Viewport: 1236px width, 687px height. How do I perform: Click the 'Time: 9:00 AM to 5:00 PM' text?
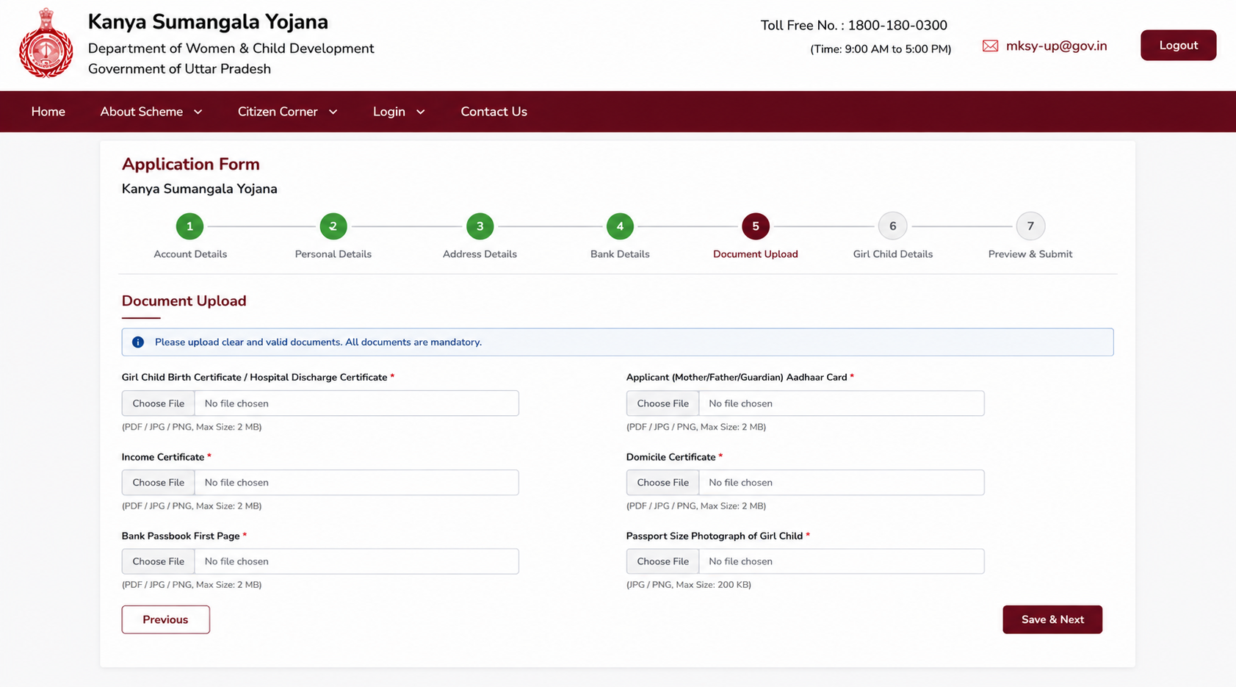881,49
